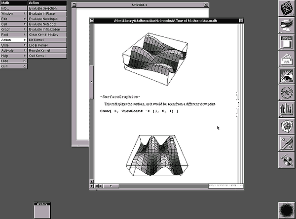This screenshot has width=296, height=219.
Task: Select the Local Kernel option
Action: (38, 45)
